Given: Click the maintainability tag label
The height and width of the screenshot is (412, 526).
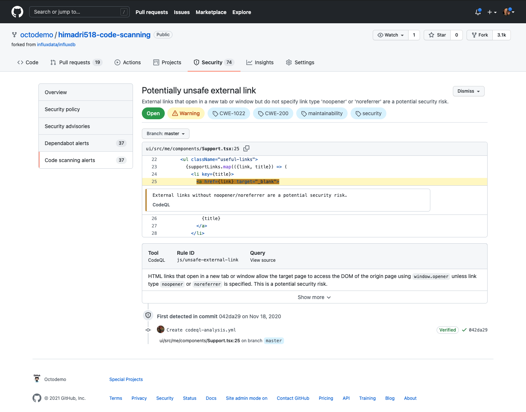Looking at the screenshot, I should (322, 113).
